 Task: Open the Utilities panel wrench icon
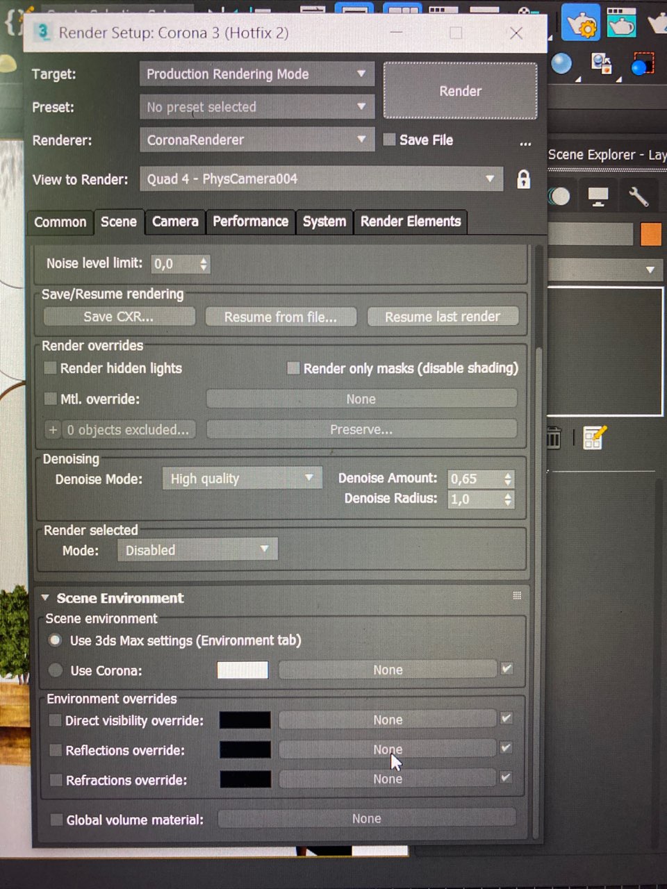tap(638, 197)
